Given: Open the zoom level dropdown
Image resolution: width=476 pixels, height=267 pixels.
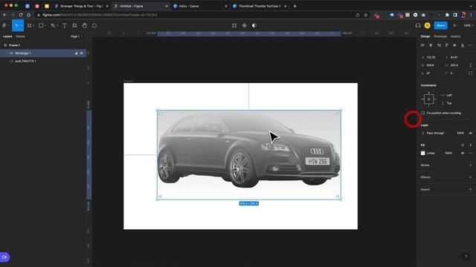Looking at the screenshot, I should 468,26.
